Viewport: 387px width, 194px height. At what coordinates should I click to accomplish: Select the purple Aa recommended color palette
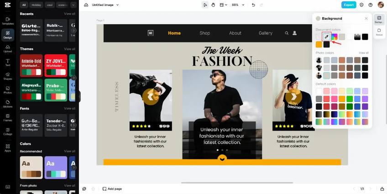click(x=56, y=168)
